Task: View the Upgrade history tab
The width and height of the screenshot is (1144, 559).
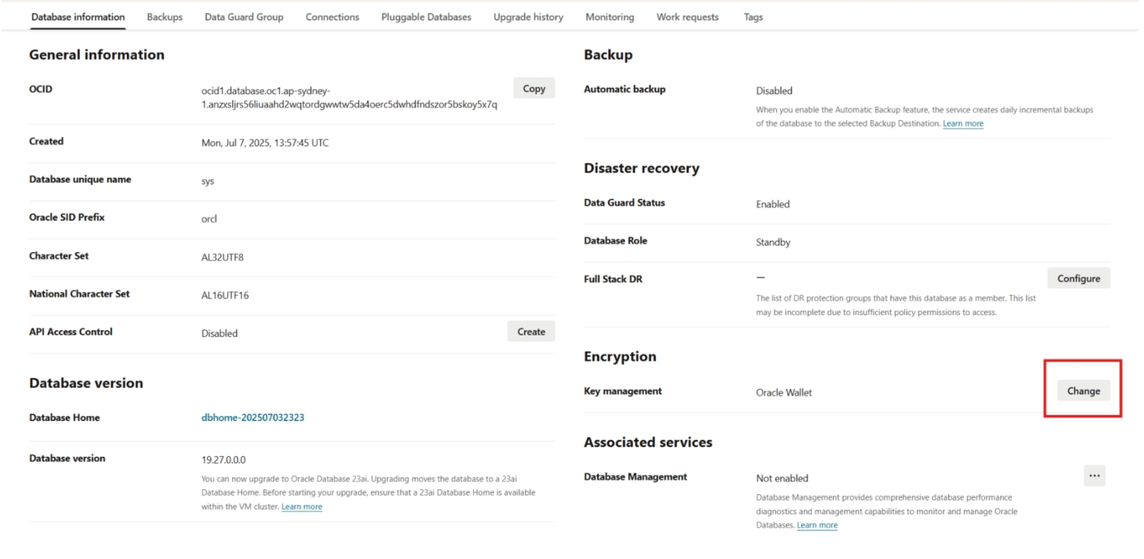Action: tap(528, 17)
